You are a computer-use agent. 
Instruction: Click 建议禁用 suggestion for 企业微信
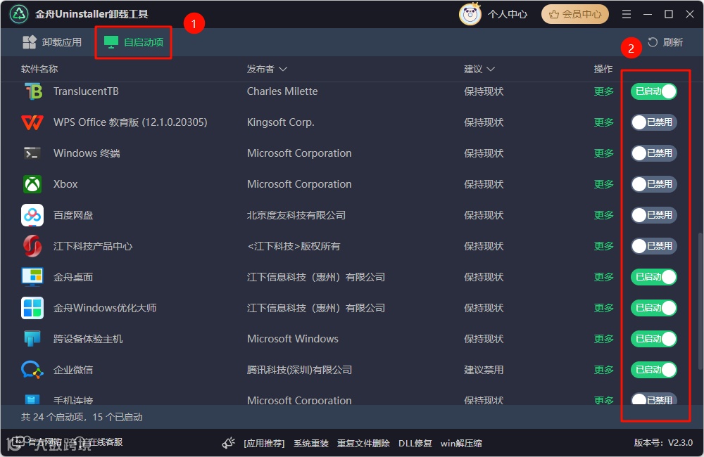coord(484,370)
